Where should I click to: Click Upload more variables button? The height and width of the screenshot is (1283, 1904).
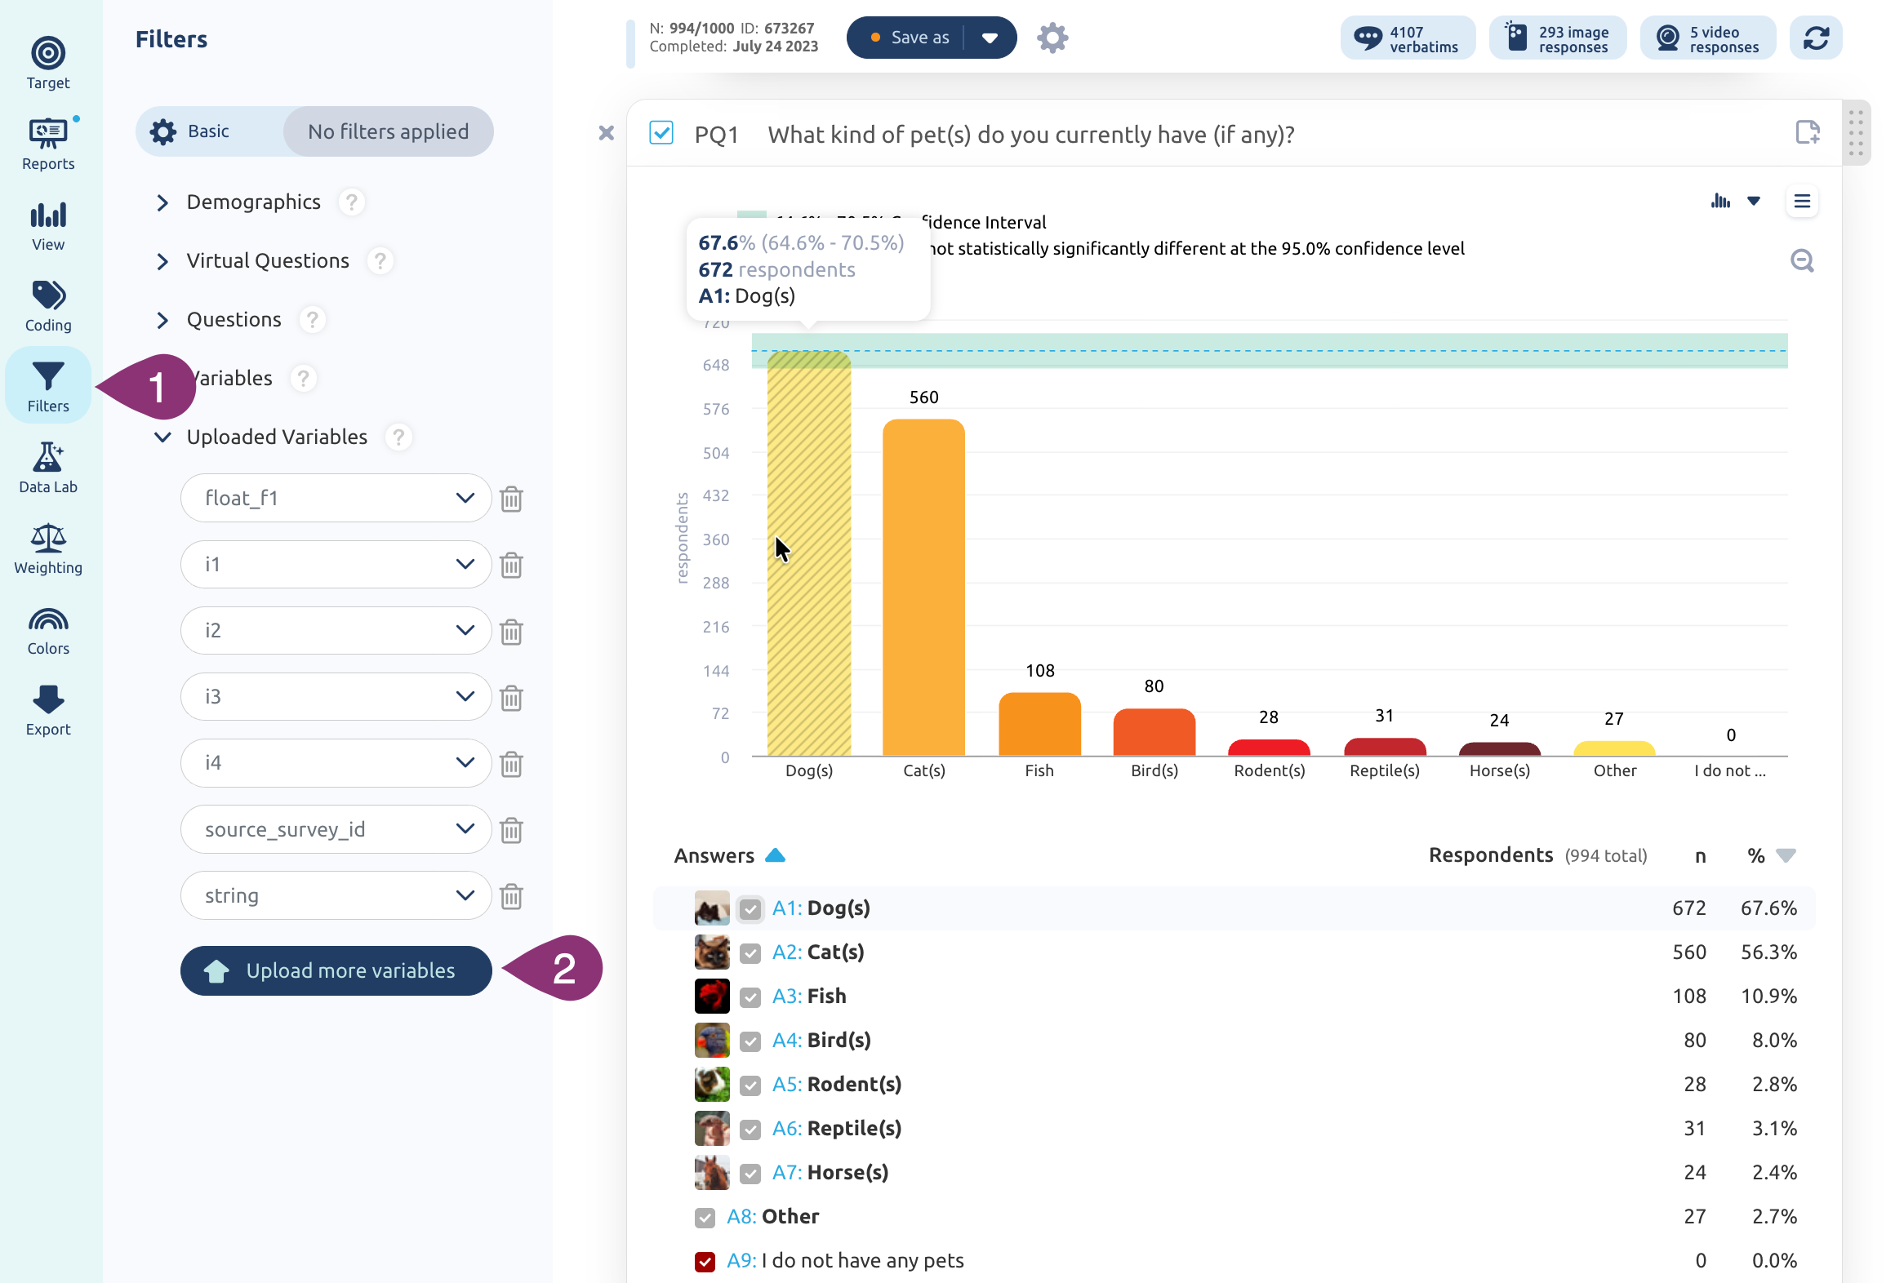pos(336,971)
